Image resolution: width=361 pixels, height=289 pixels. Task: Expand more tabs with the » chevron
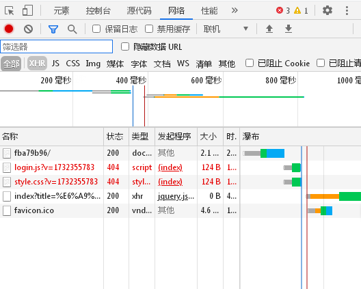click(235, 10)
